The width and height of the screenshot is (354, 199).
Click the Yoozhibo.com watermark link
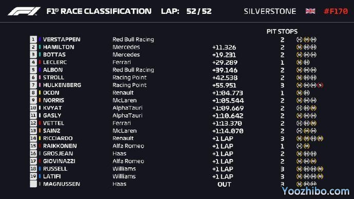316,191
